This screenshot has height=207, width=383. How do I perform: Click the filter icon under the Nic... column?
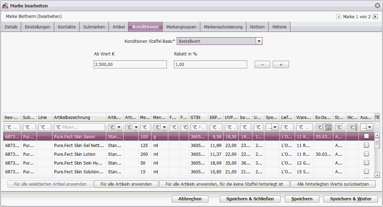(x=351, y=127)
